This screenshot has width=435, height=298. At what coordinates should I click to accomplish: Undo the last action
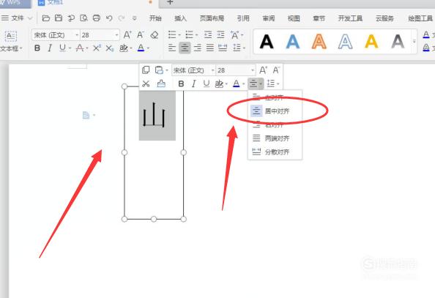(x=109, y=18)
